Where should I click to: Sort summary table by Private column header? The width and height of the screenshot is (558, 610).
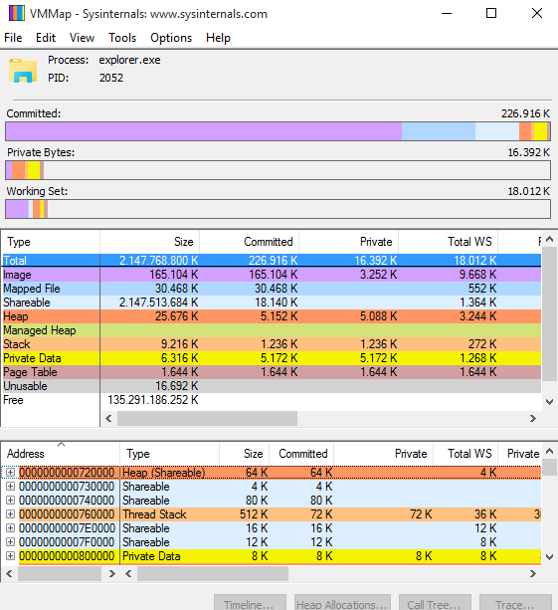[349, 242]
